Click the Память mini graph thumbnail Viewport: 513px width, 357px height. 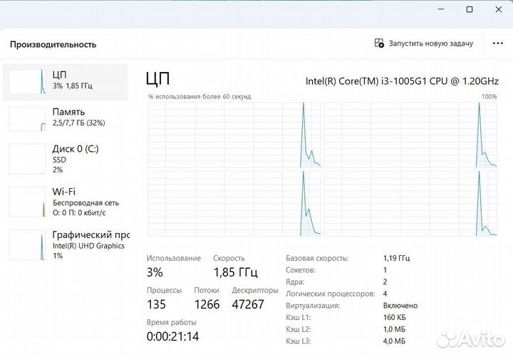point(27,119)
